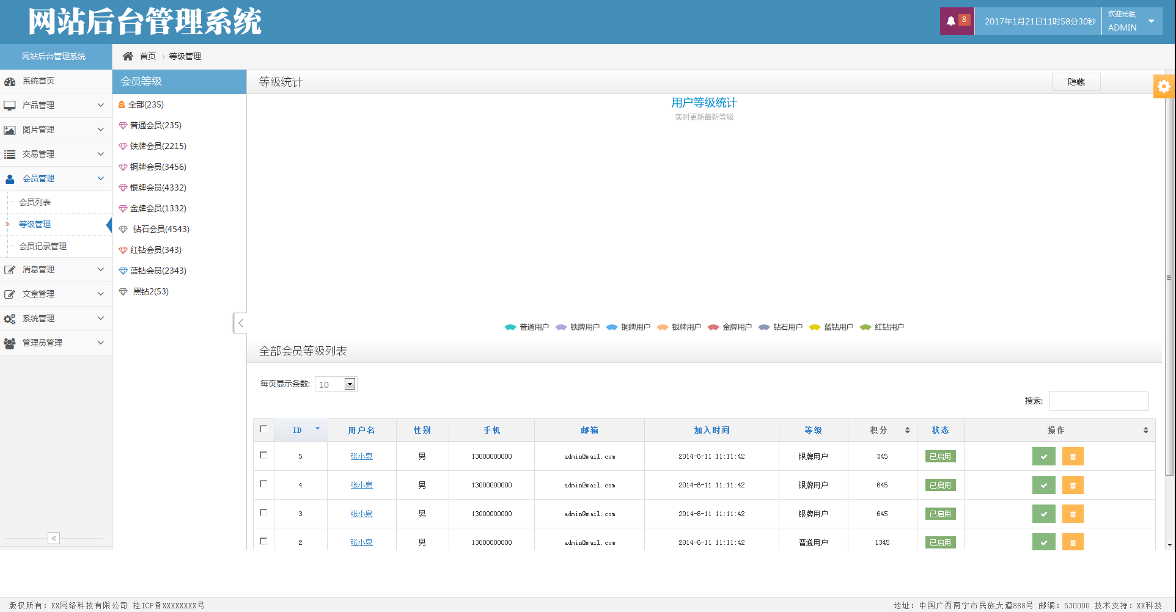Click the 系统管理 gears icon
The image size is (1176, 612).
10,319
